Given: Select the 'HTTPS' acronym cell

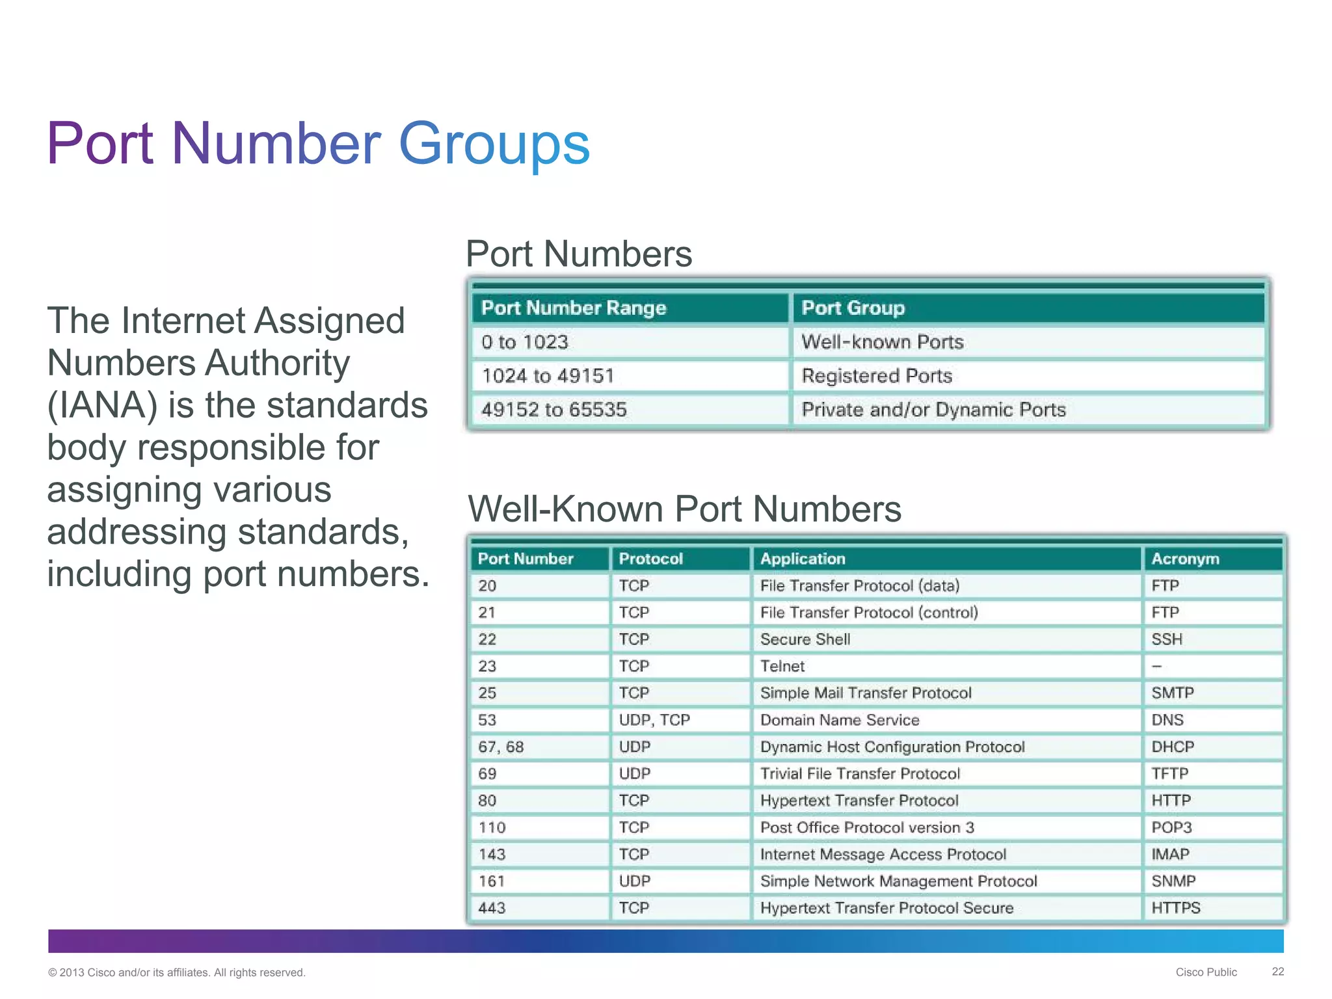Looking at the screenshot, I should pos(1213,908).
